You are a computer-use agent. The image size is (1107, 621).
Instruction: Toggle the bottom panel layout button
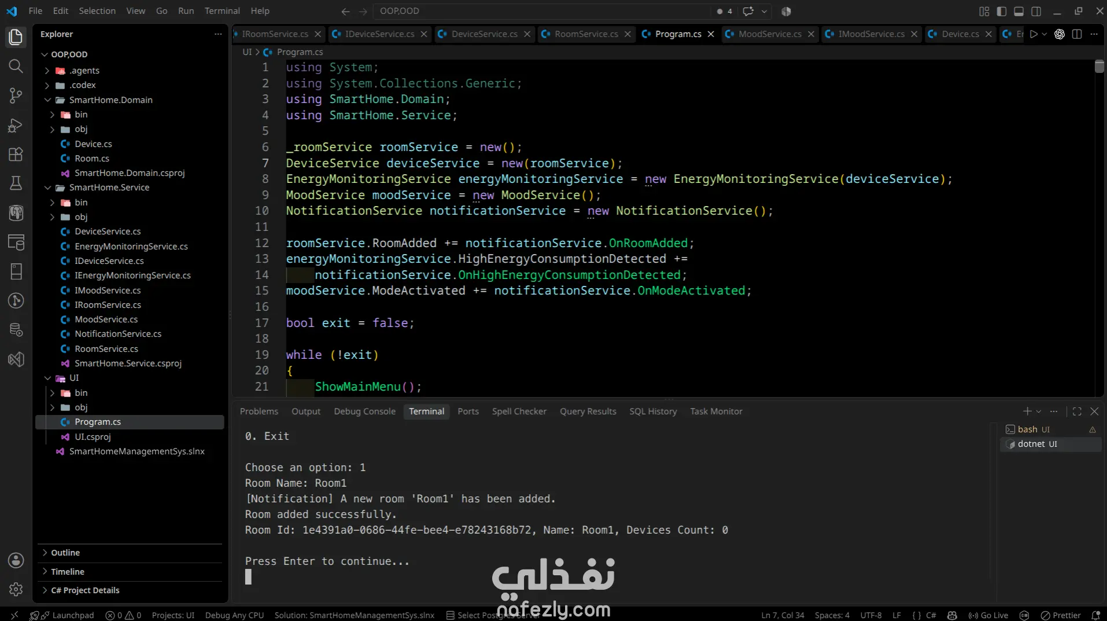coord(1019,11)
